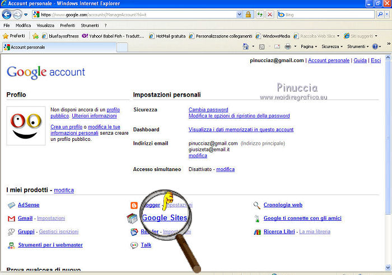Viewport: 392px width, 275px height.
Task: Open the Preferiti favorites star button
Action: [14, 36]
